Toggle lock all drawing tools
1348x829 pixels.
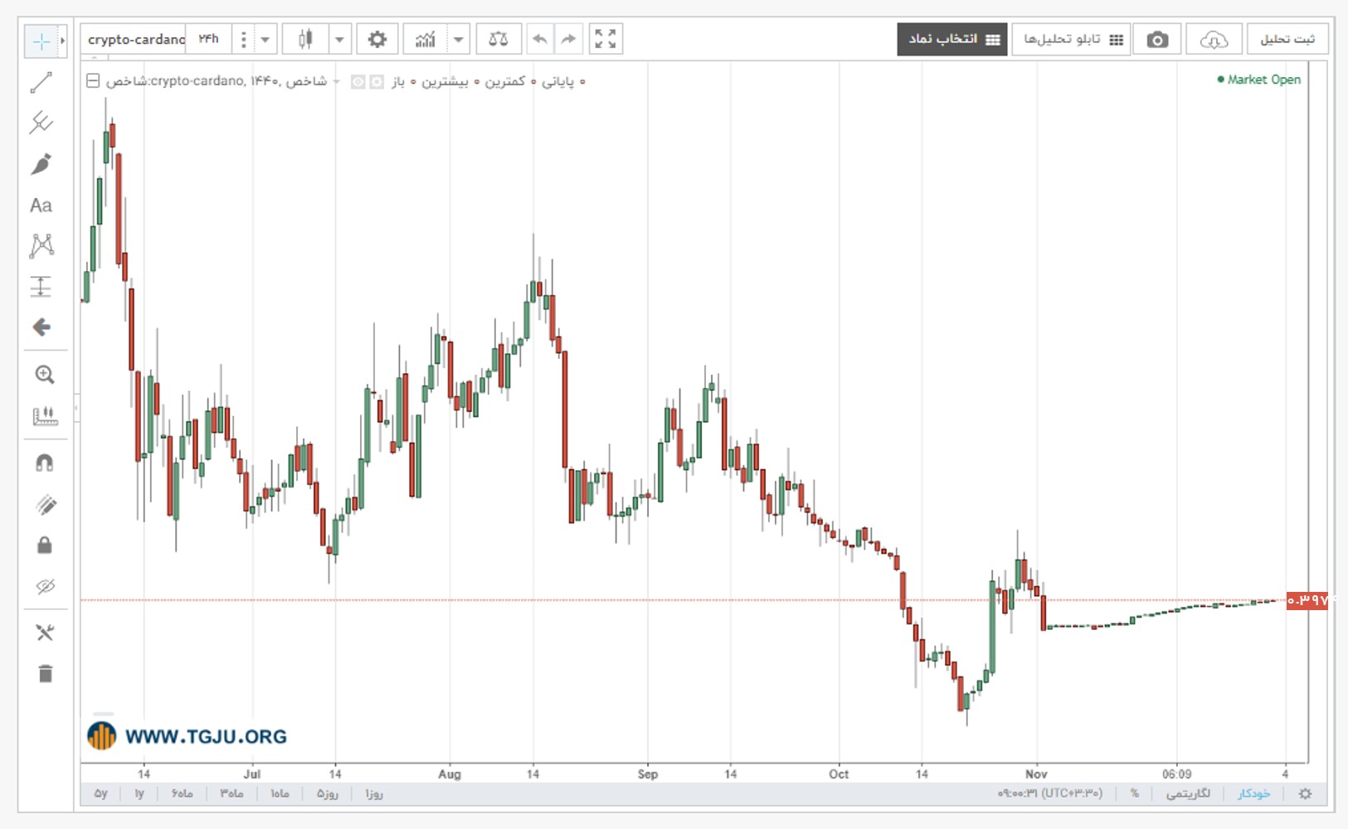tap(45, 545)
